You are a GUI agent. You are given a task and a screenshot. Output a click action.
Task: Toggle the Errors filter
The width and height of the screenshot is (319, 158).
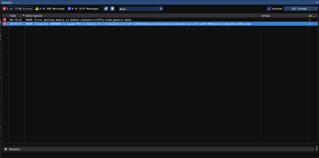tap(18, 9)
